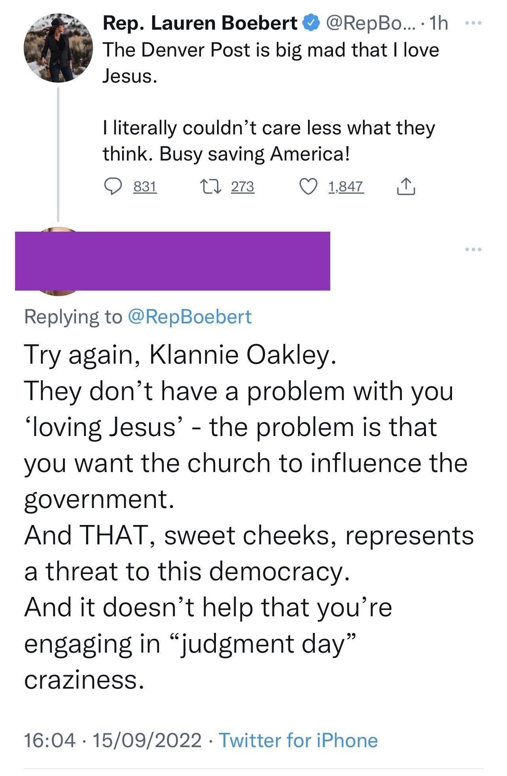Image resolution: width=507 pixels, height=776 pixels.
Task: View the 273 retweets count
Action: pos(242,187)
